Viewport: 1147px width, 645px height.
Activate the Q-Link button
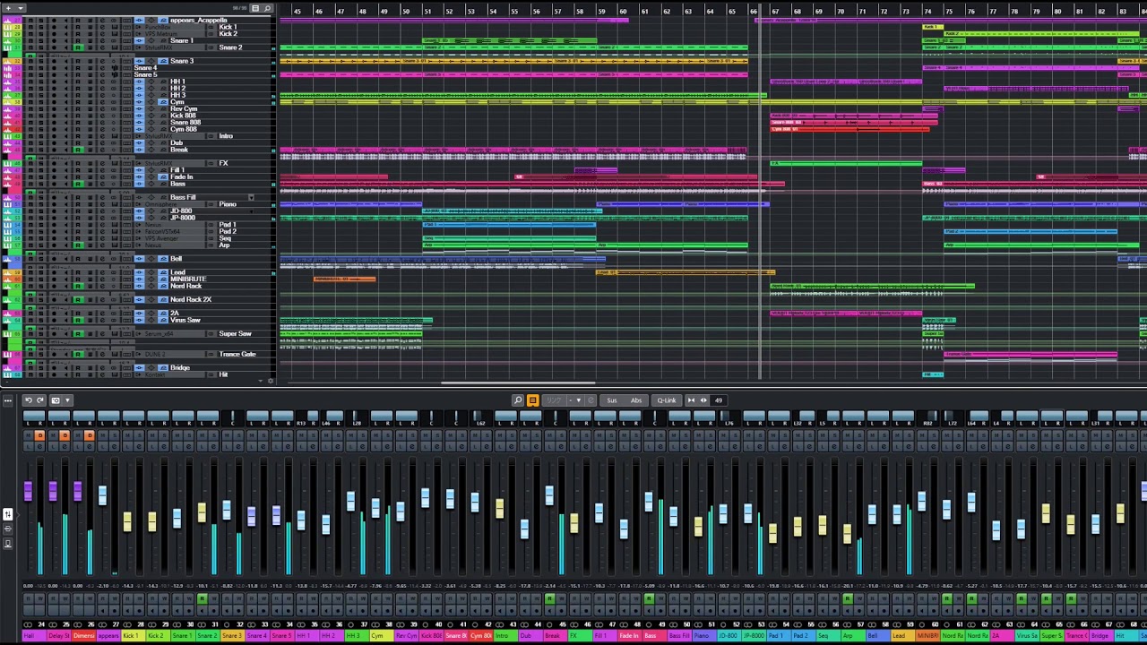[667, 400]
